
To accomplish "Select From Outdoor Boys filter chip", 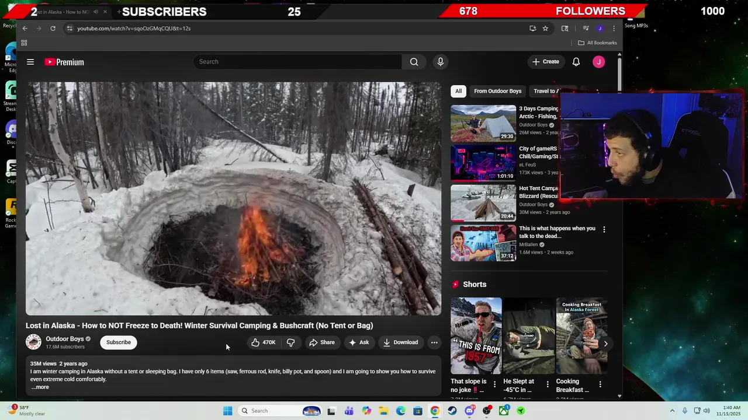I will (x=497, y=91).
